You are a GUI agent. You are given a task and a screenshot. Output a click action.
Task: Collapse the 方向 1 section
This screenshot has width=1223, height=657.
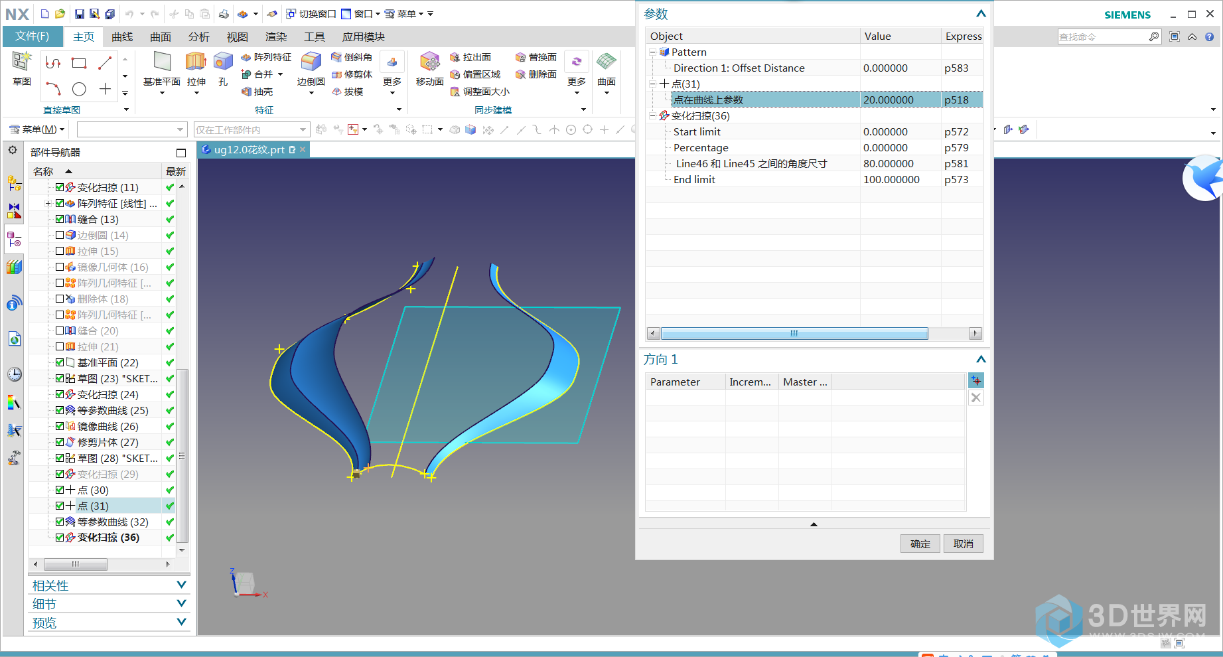[981, 359]
